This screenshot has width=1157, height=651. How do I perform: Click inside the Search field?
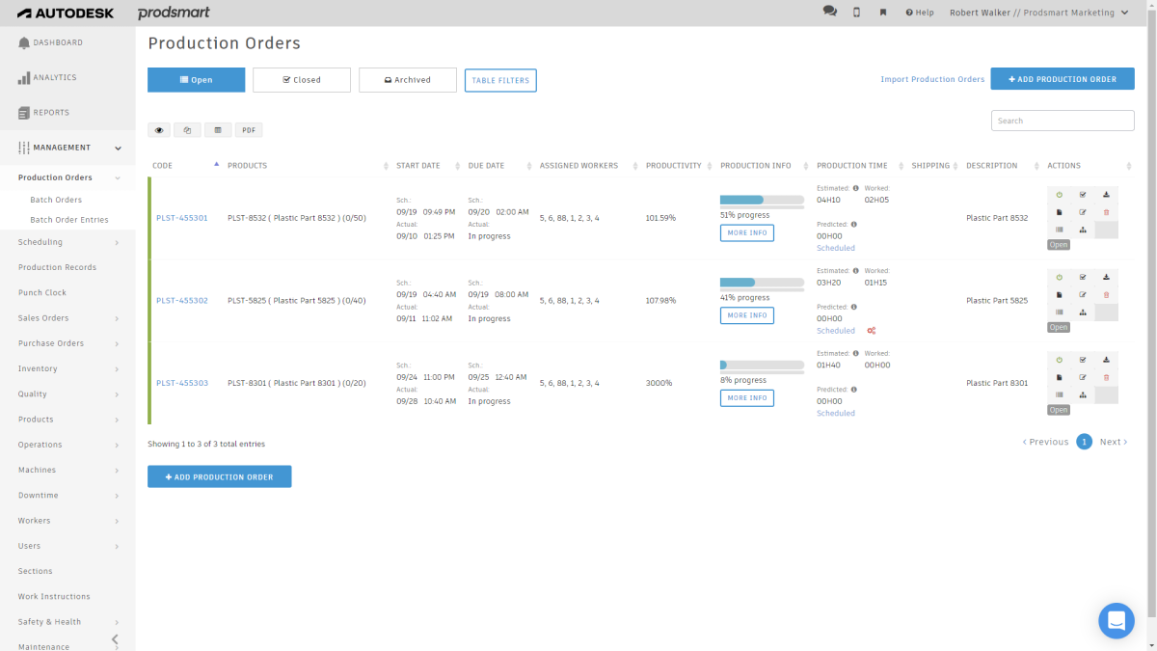tap(1061, 120)
